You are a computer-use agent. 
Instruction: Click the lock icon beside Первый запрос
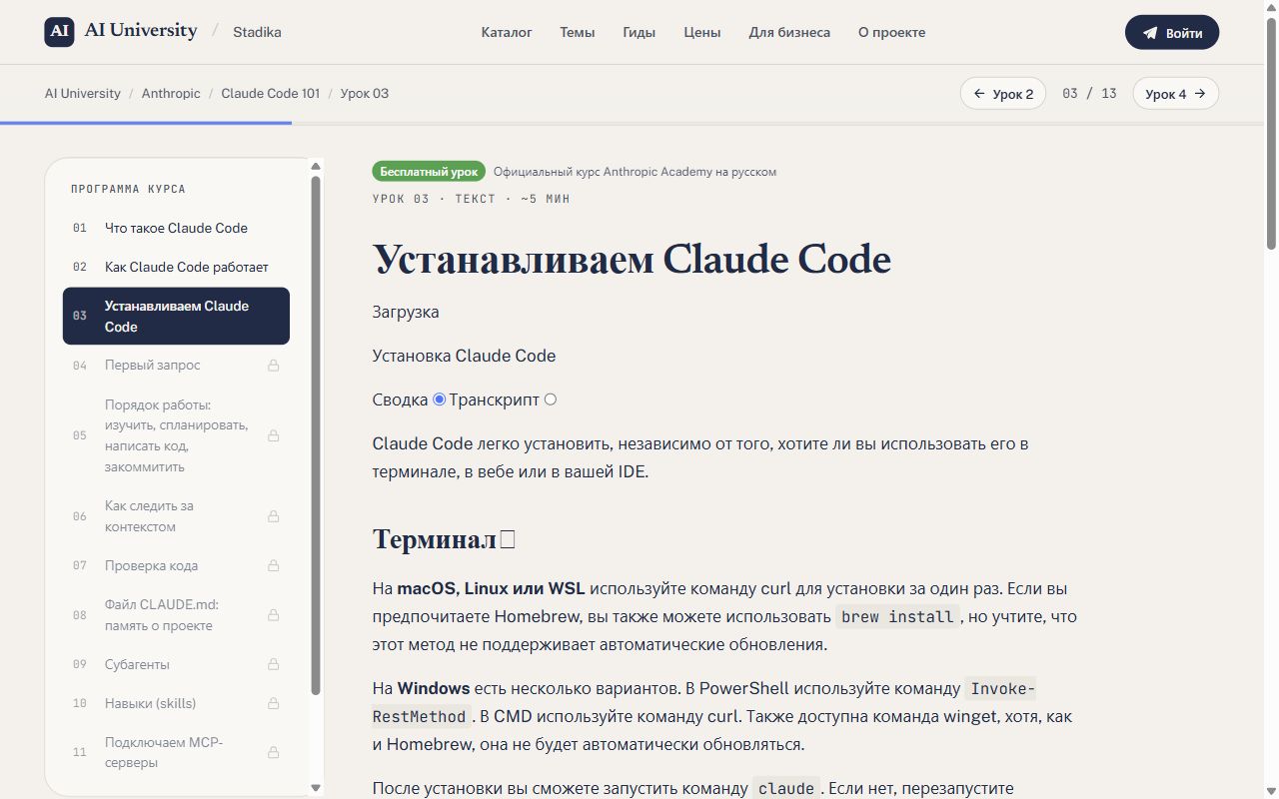click(273, 366)
